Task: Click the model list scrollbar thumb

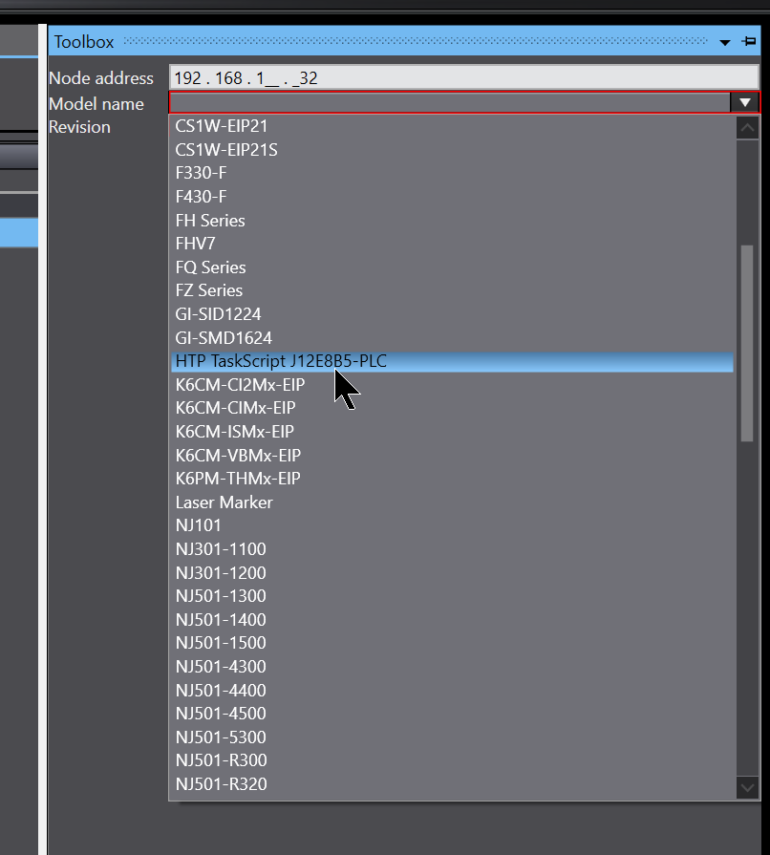Action: click(747, 343)
